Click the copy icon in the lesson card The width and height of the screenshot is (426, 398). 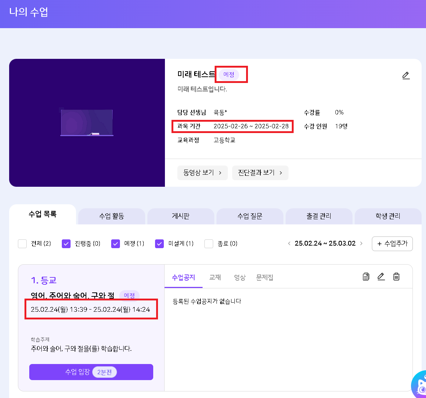click(366, 277)
